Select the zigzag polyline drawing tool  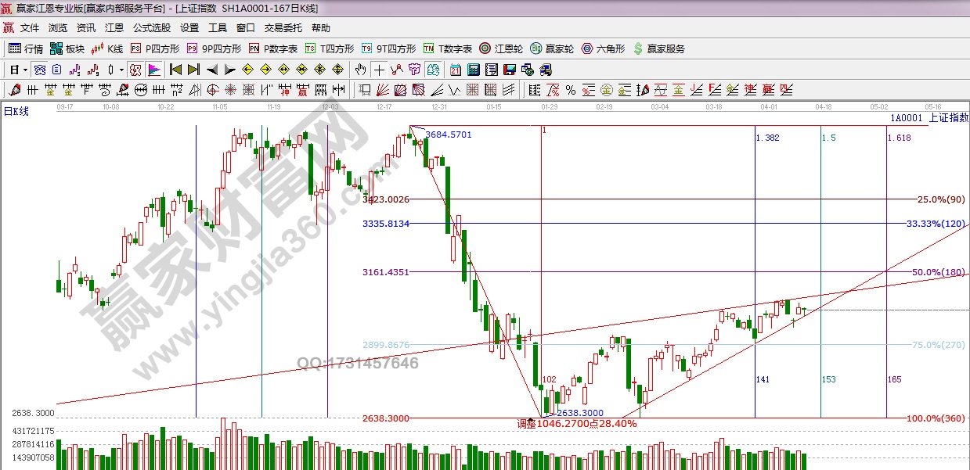coord(396,70)
